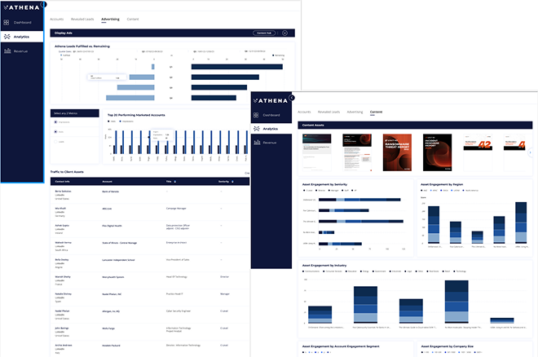Click Analytics icon in left sidebar
The width and height of the screenshot is (538, 357).
(x=7, y=37)
